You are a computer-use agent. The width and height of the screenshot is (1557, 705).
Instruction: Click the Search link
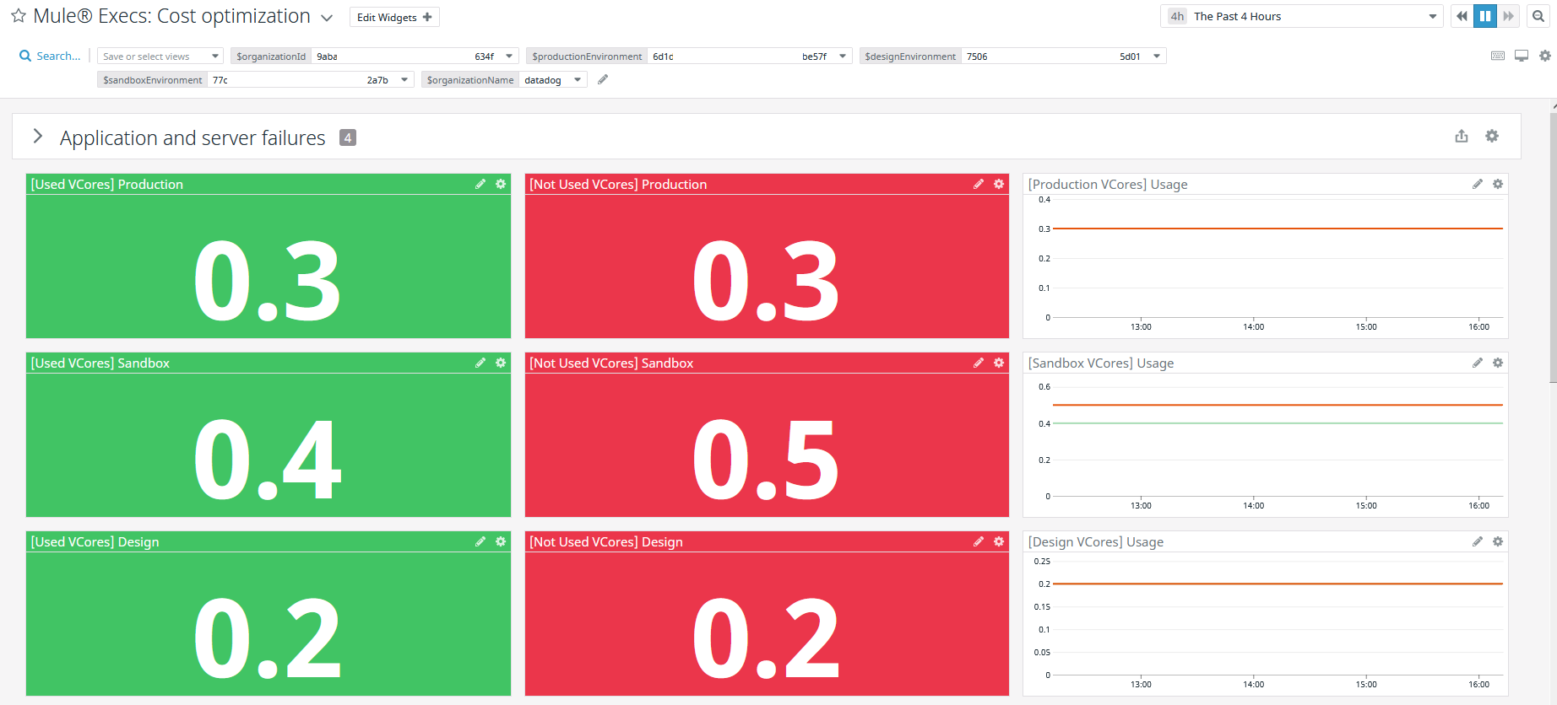pos(50,56)
